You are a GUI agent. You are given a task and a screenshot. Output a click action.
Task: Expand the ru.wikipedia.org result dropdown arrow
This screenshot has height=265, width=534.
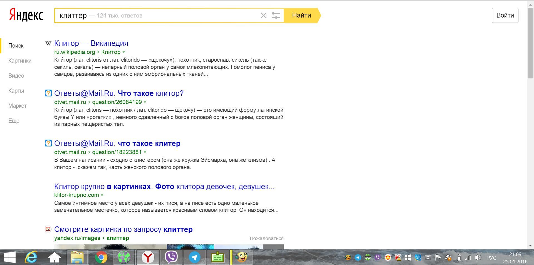point(124,52)
